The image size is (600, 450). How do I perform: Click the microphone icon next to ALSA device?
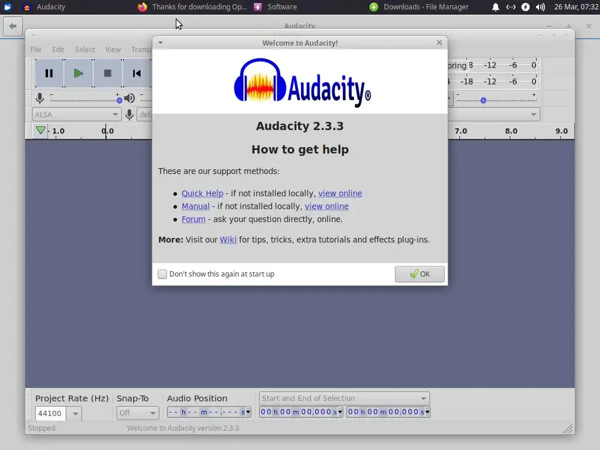pos(129,114)
